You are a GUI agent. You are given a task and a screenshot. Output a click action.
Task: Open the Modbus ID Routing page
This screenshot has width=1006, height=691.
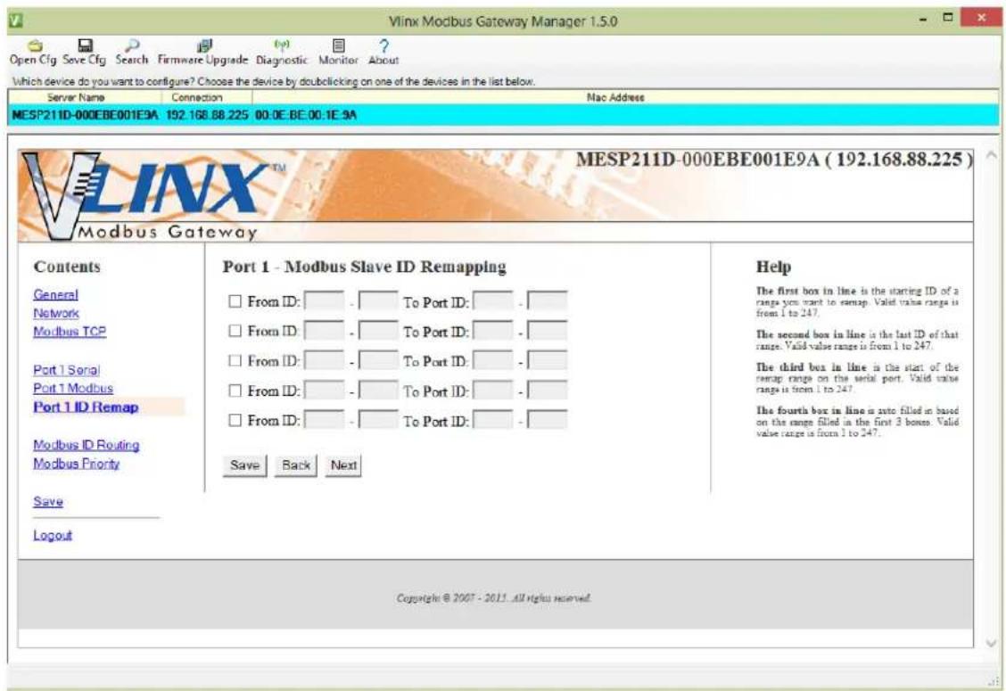click(x=87, y=445)
